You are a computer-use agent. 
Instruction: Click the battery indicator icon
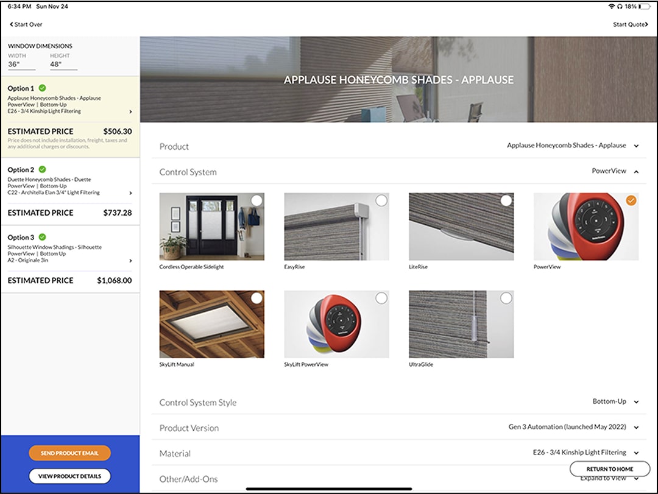point(645,6)
